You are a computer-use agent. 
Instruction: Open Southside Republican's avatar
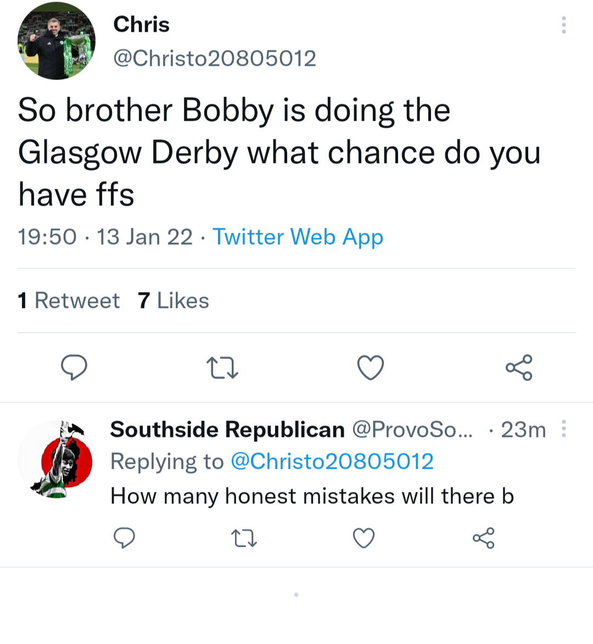coord(57,460)
